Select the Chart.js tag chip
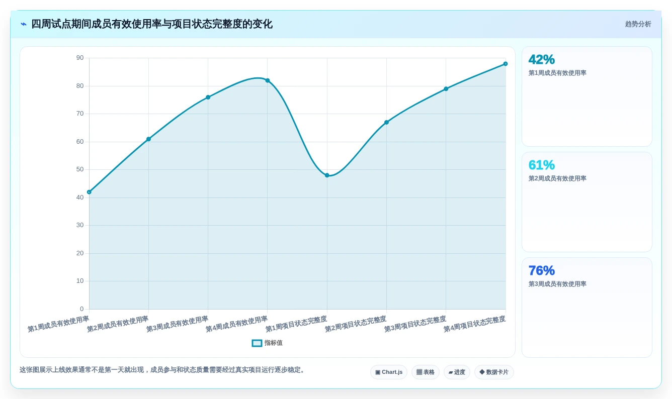This screenshot has width=672, height=399. (389, 372)
